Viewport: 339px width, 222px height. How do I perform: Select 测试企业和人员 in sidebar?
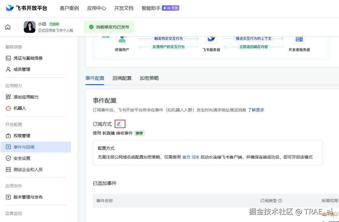36,170
